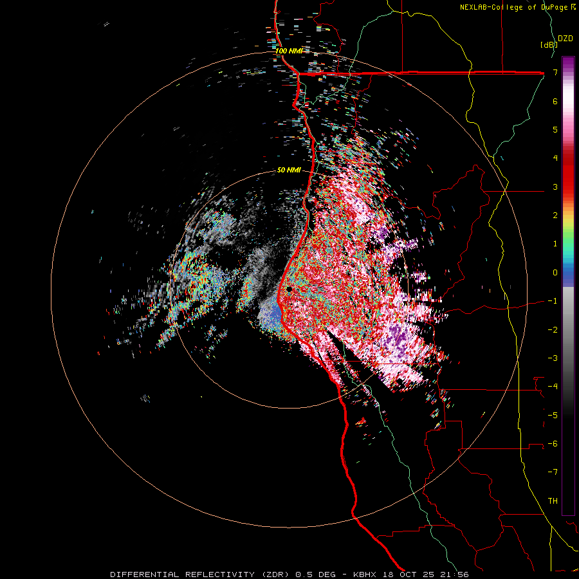
Task: Click the legend value '5'
Action: [555, 129]
